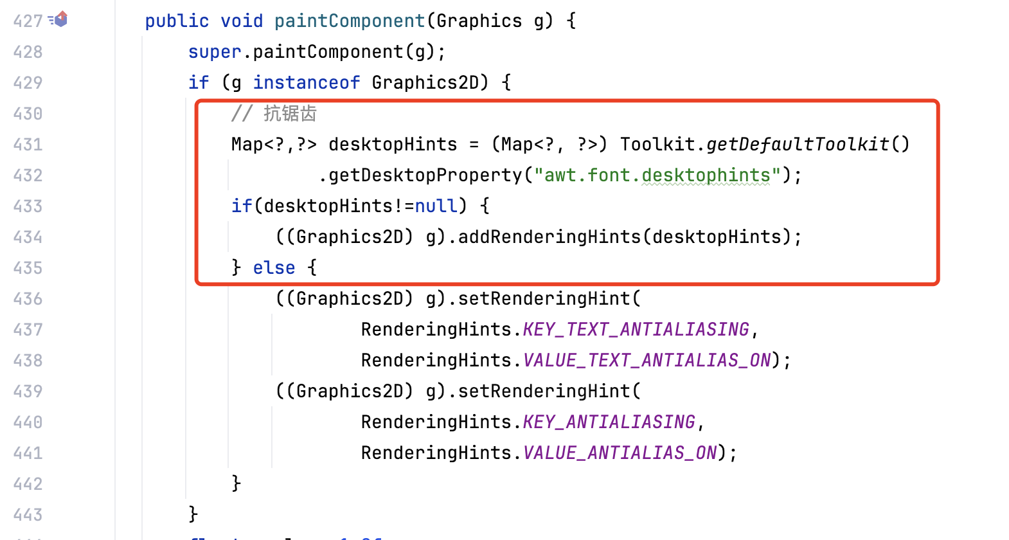The height and width of the screenshot is (540, 1009).
Task: Click the override gutter icon on line 427
Action: pyautogui.click(x=58, y=20)
